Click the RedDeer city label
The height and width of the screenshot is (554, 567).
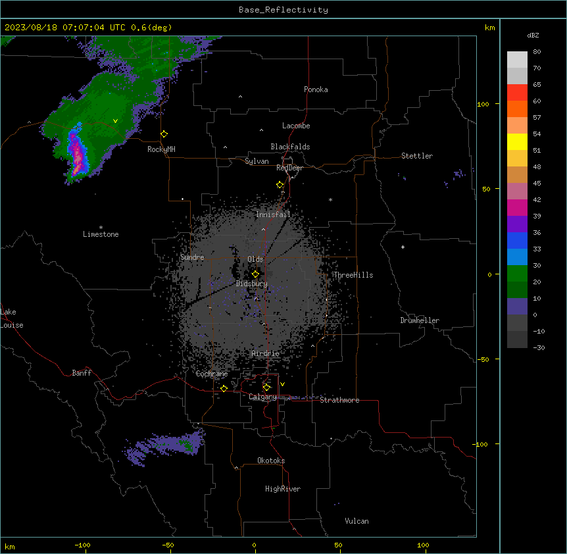tap(289, 168)
